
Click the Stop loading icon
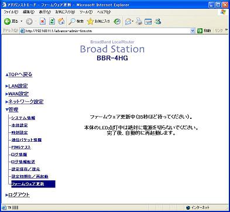pyautogui.click(x=43, y=21)
